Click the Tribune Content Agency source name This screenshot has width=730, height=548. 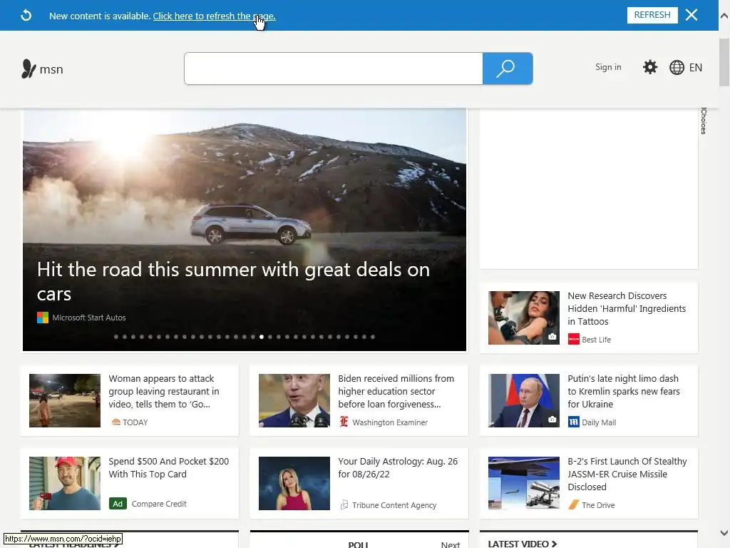394,505
